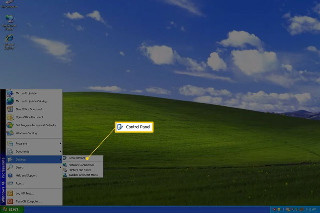This screenshot has height=213, width=320.
Task: Open Network Connections in Settings submenu
Action: pos(83,165)
